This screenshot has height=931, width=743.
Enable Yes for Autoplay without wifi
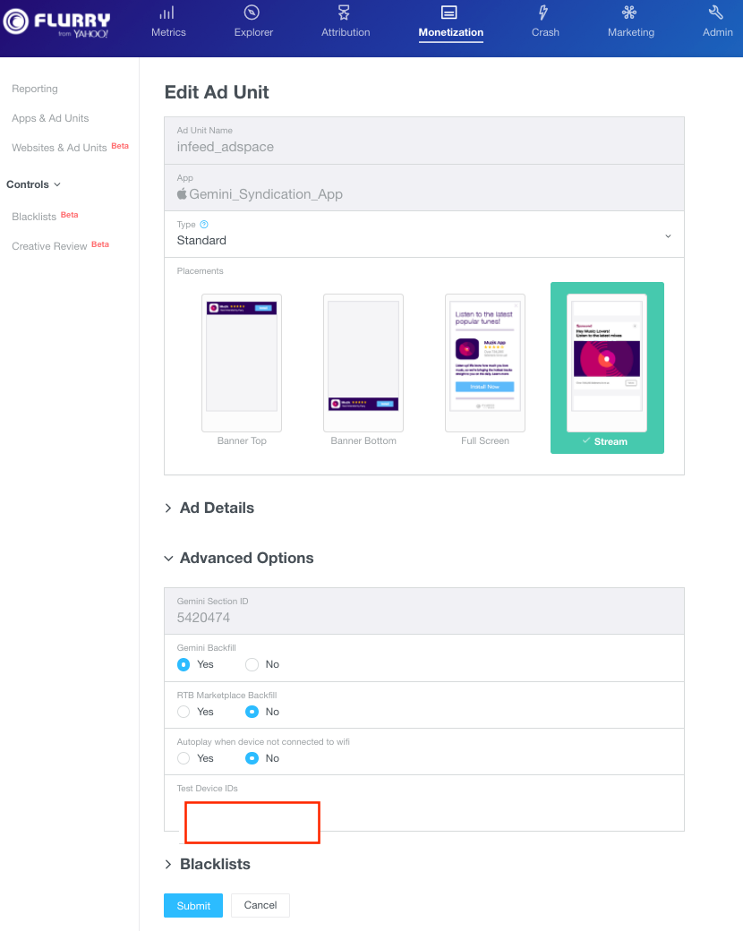[x=184, y=758]
